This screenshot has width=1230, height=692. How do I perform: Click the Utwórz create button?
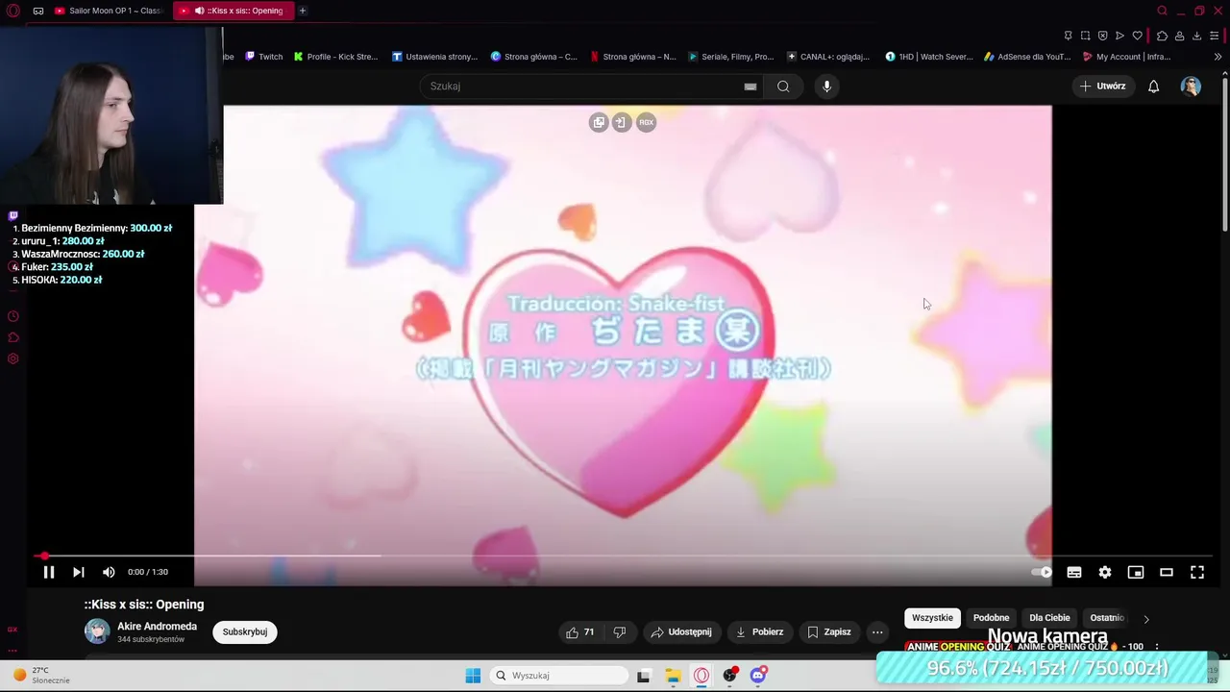click(x=1103, y=86)
